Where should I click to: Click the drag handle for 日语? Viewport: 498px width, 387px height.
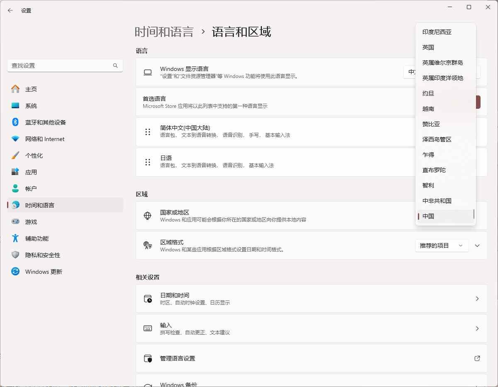click(x=148, y=162)
